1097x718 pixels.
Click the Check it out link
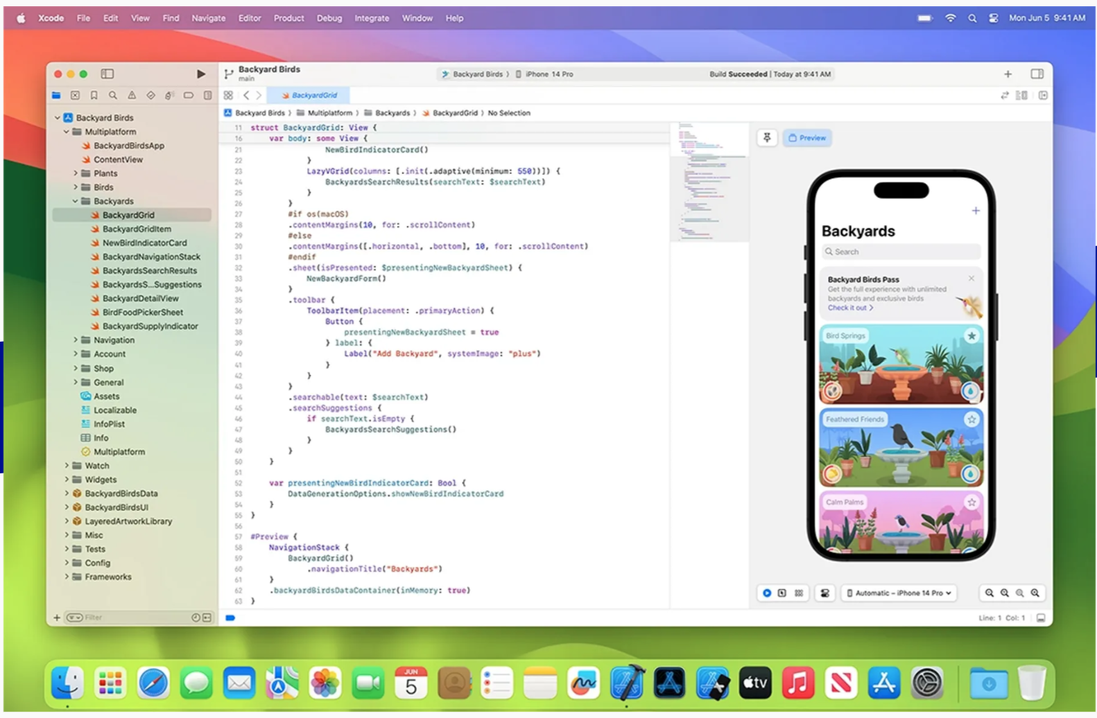coord(850,308)
